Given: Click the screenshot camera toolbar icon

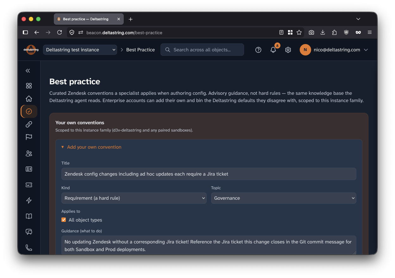Looking at the screenshot, I should tap(311, 32).
